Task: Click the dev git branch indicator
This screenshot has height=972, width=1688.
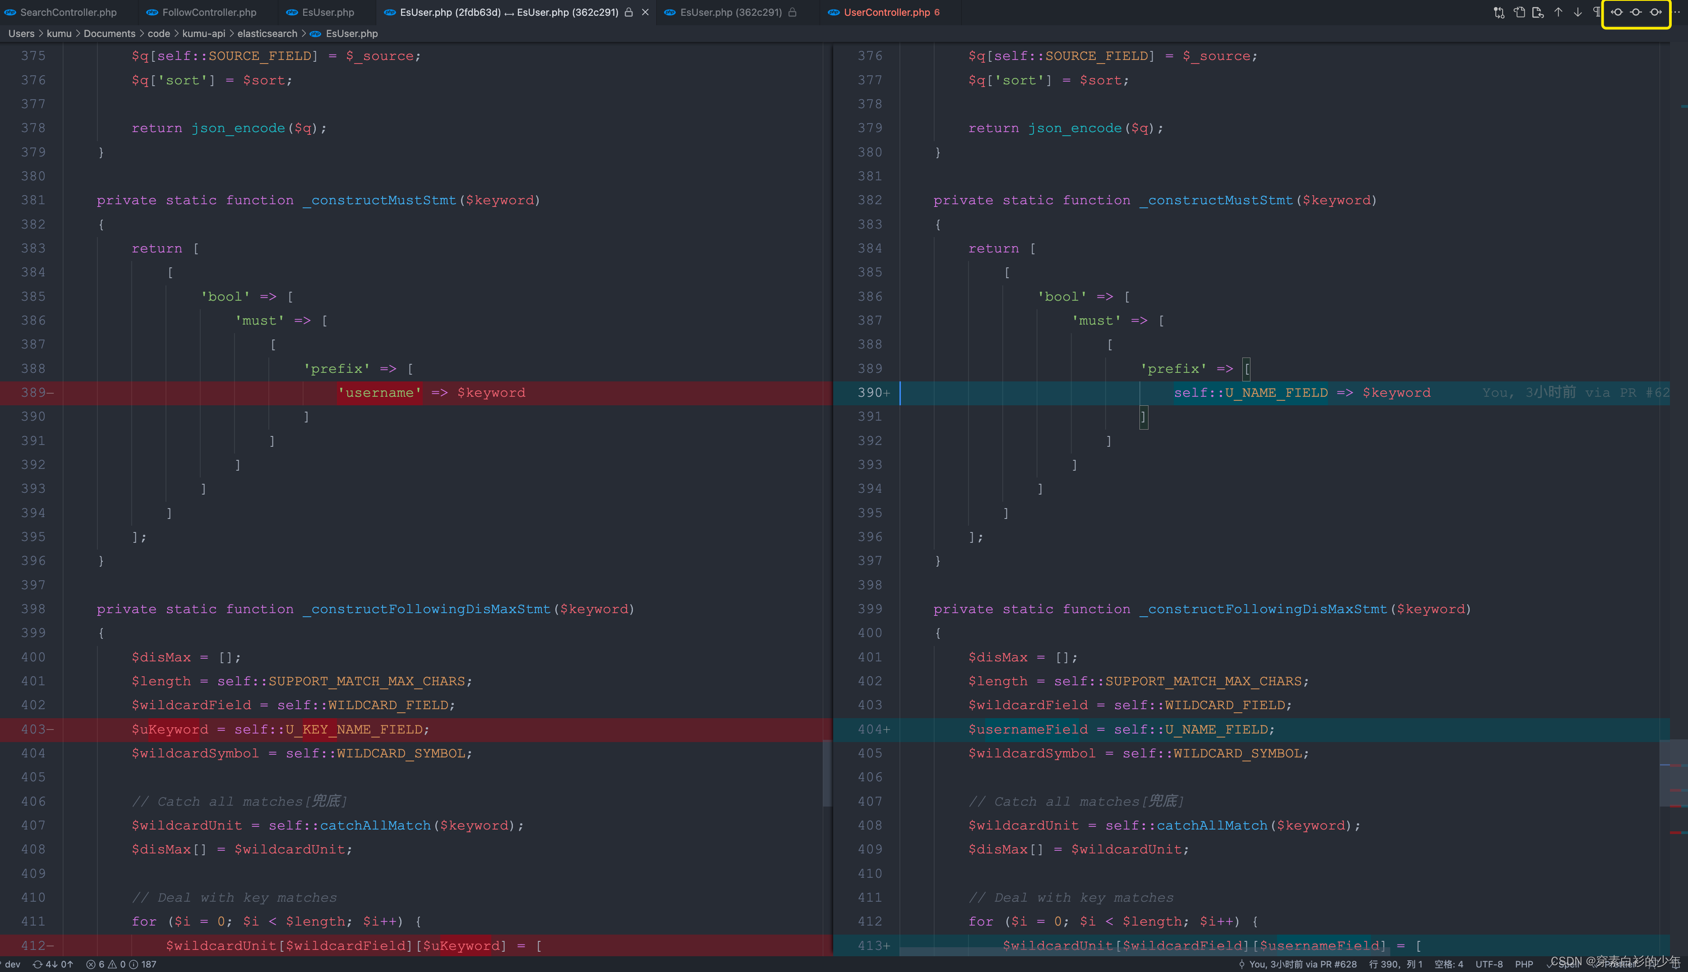Action: click(11, 964)
